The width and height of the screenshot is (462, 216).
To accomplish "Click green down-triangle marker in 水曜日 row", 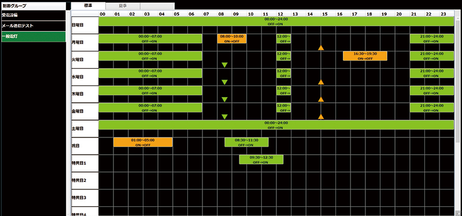I will pos(224,82).
